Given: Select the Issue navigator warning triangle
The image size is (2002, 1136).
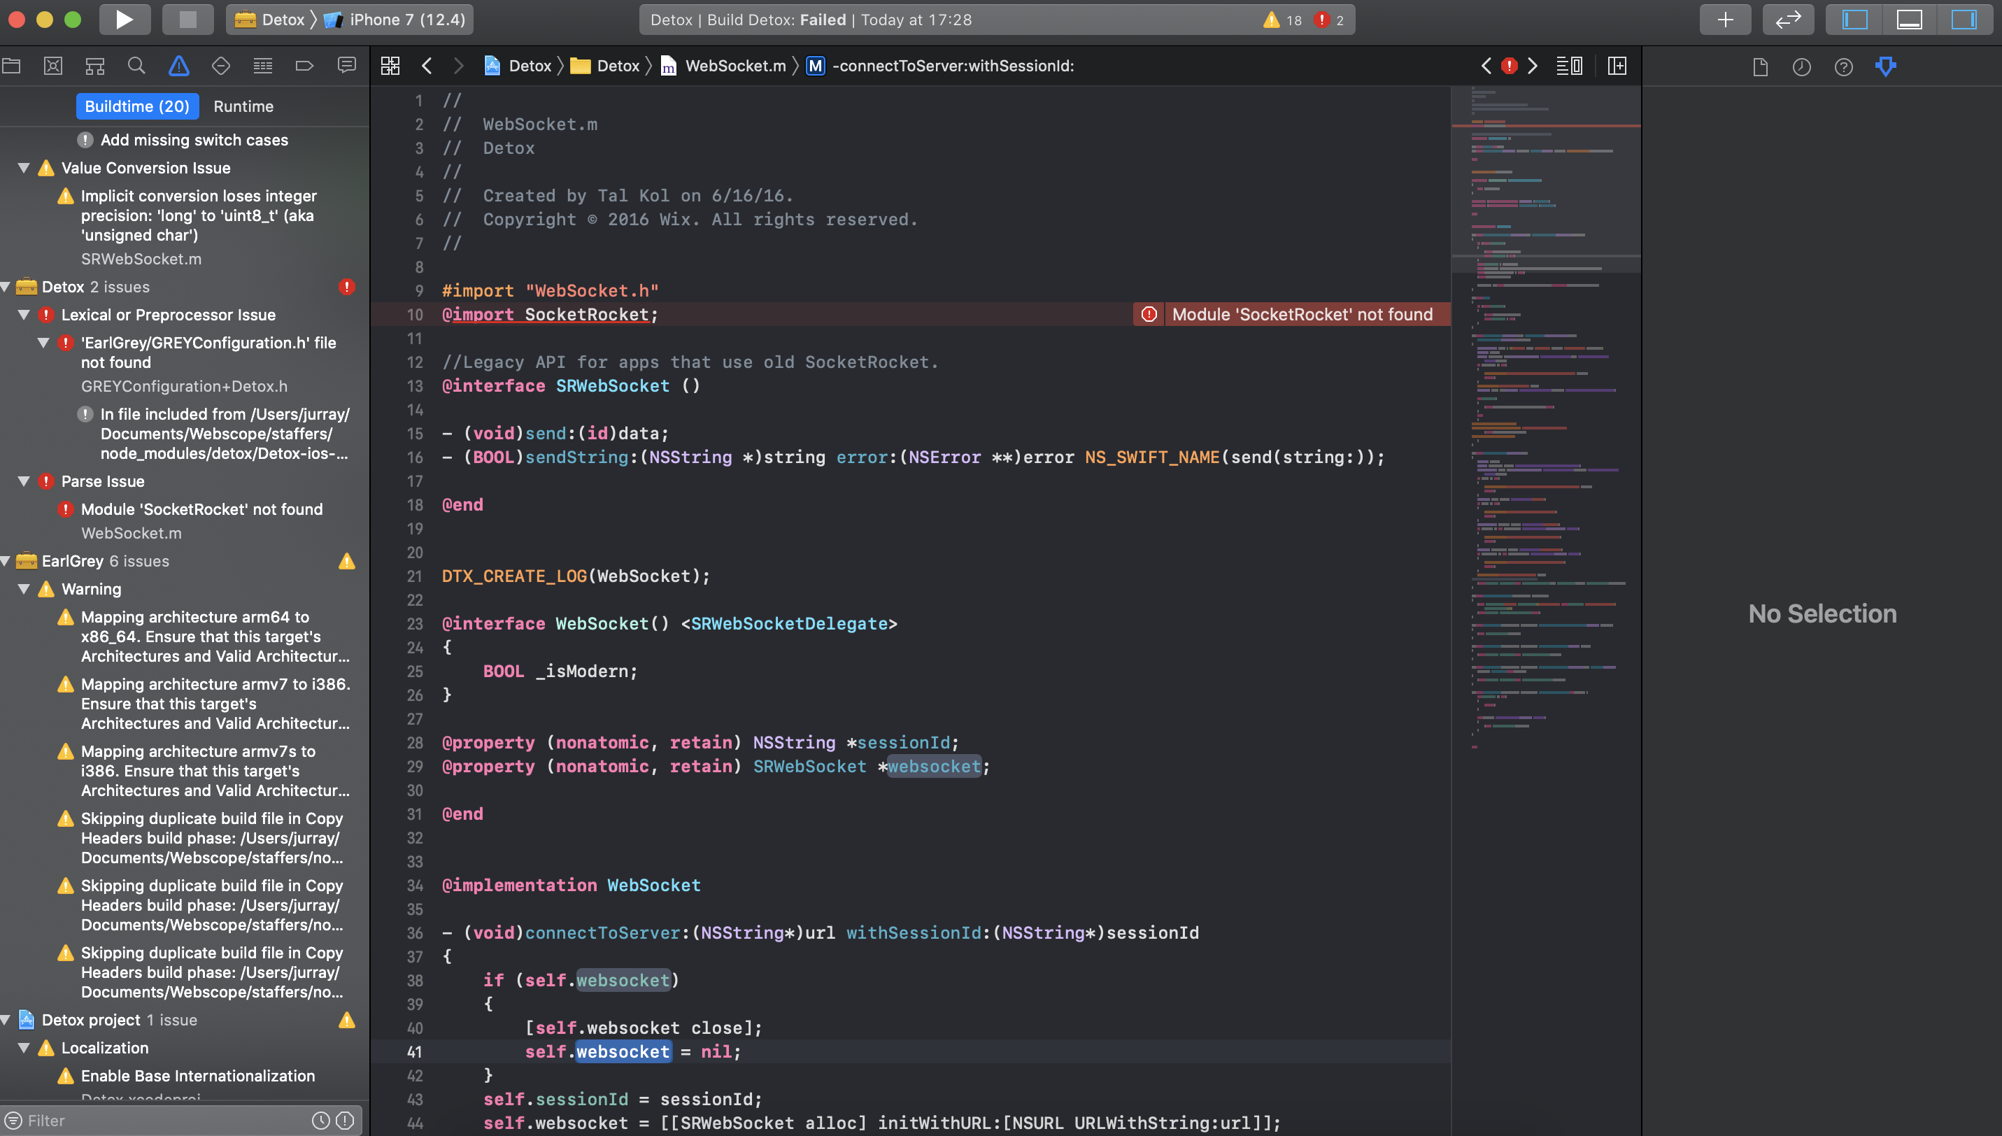Looking at the screenshot, I should click(x=178, y=66).
